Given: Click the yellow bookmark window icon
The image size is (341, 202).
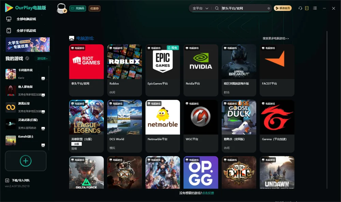Looking at the screenshot, I should [307, 8].
